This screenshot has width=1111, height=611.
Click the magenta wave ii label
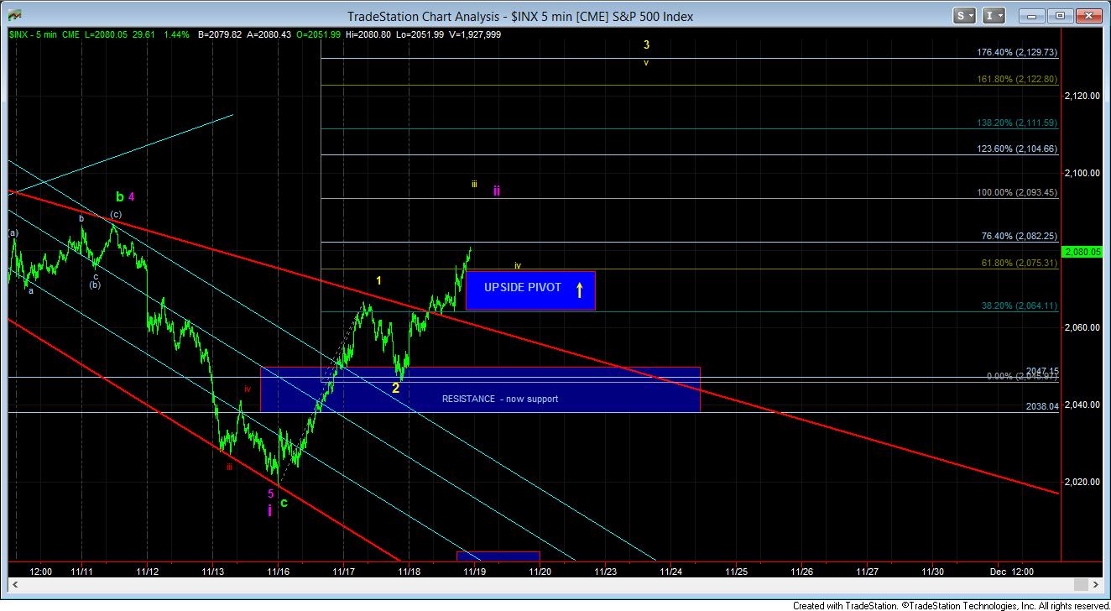point(496,191)
